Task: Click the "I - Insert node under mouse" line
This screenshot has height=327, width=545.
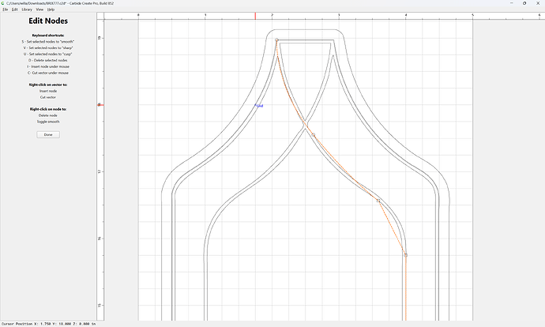Action: click(48, 66)
